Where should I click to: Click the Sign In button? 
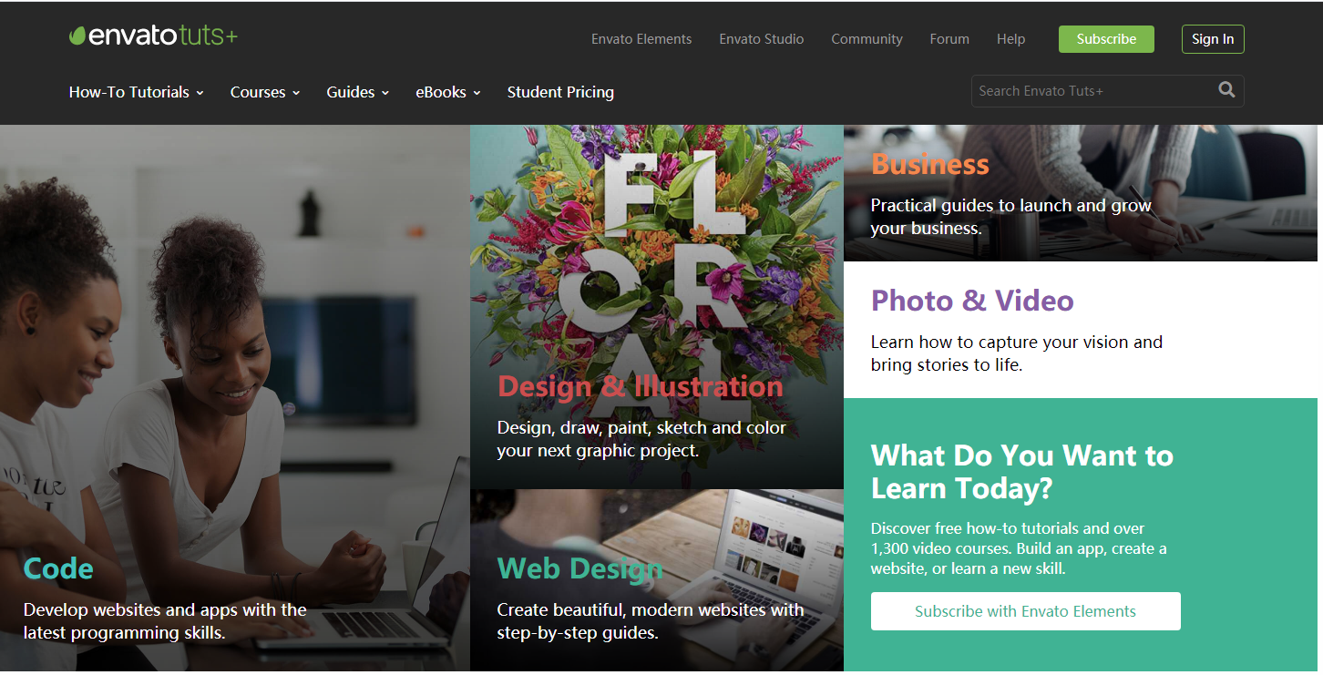coord(1213,39)
